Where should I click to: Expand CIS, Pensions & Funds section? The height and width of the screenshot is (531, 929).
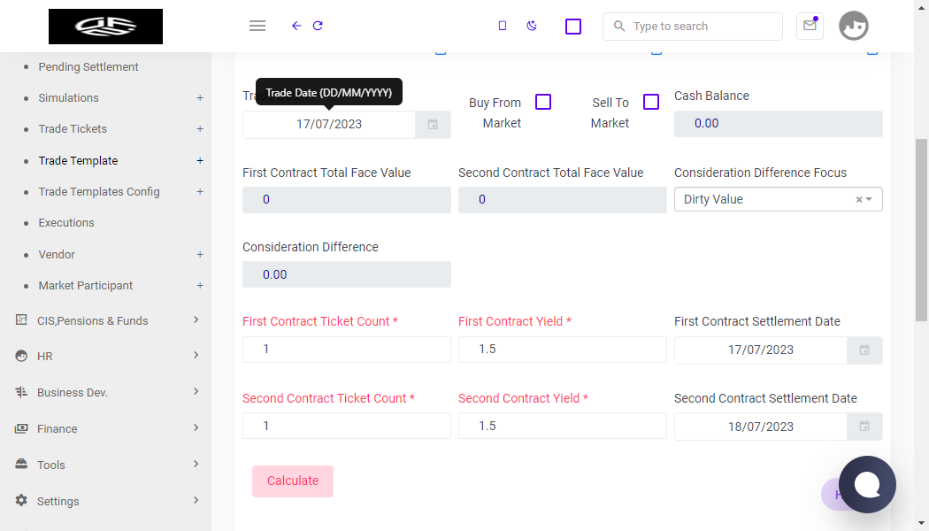[196, 320]
